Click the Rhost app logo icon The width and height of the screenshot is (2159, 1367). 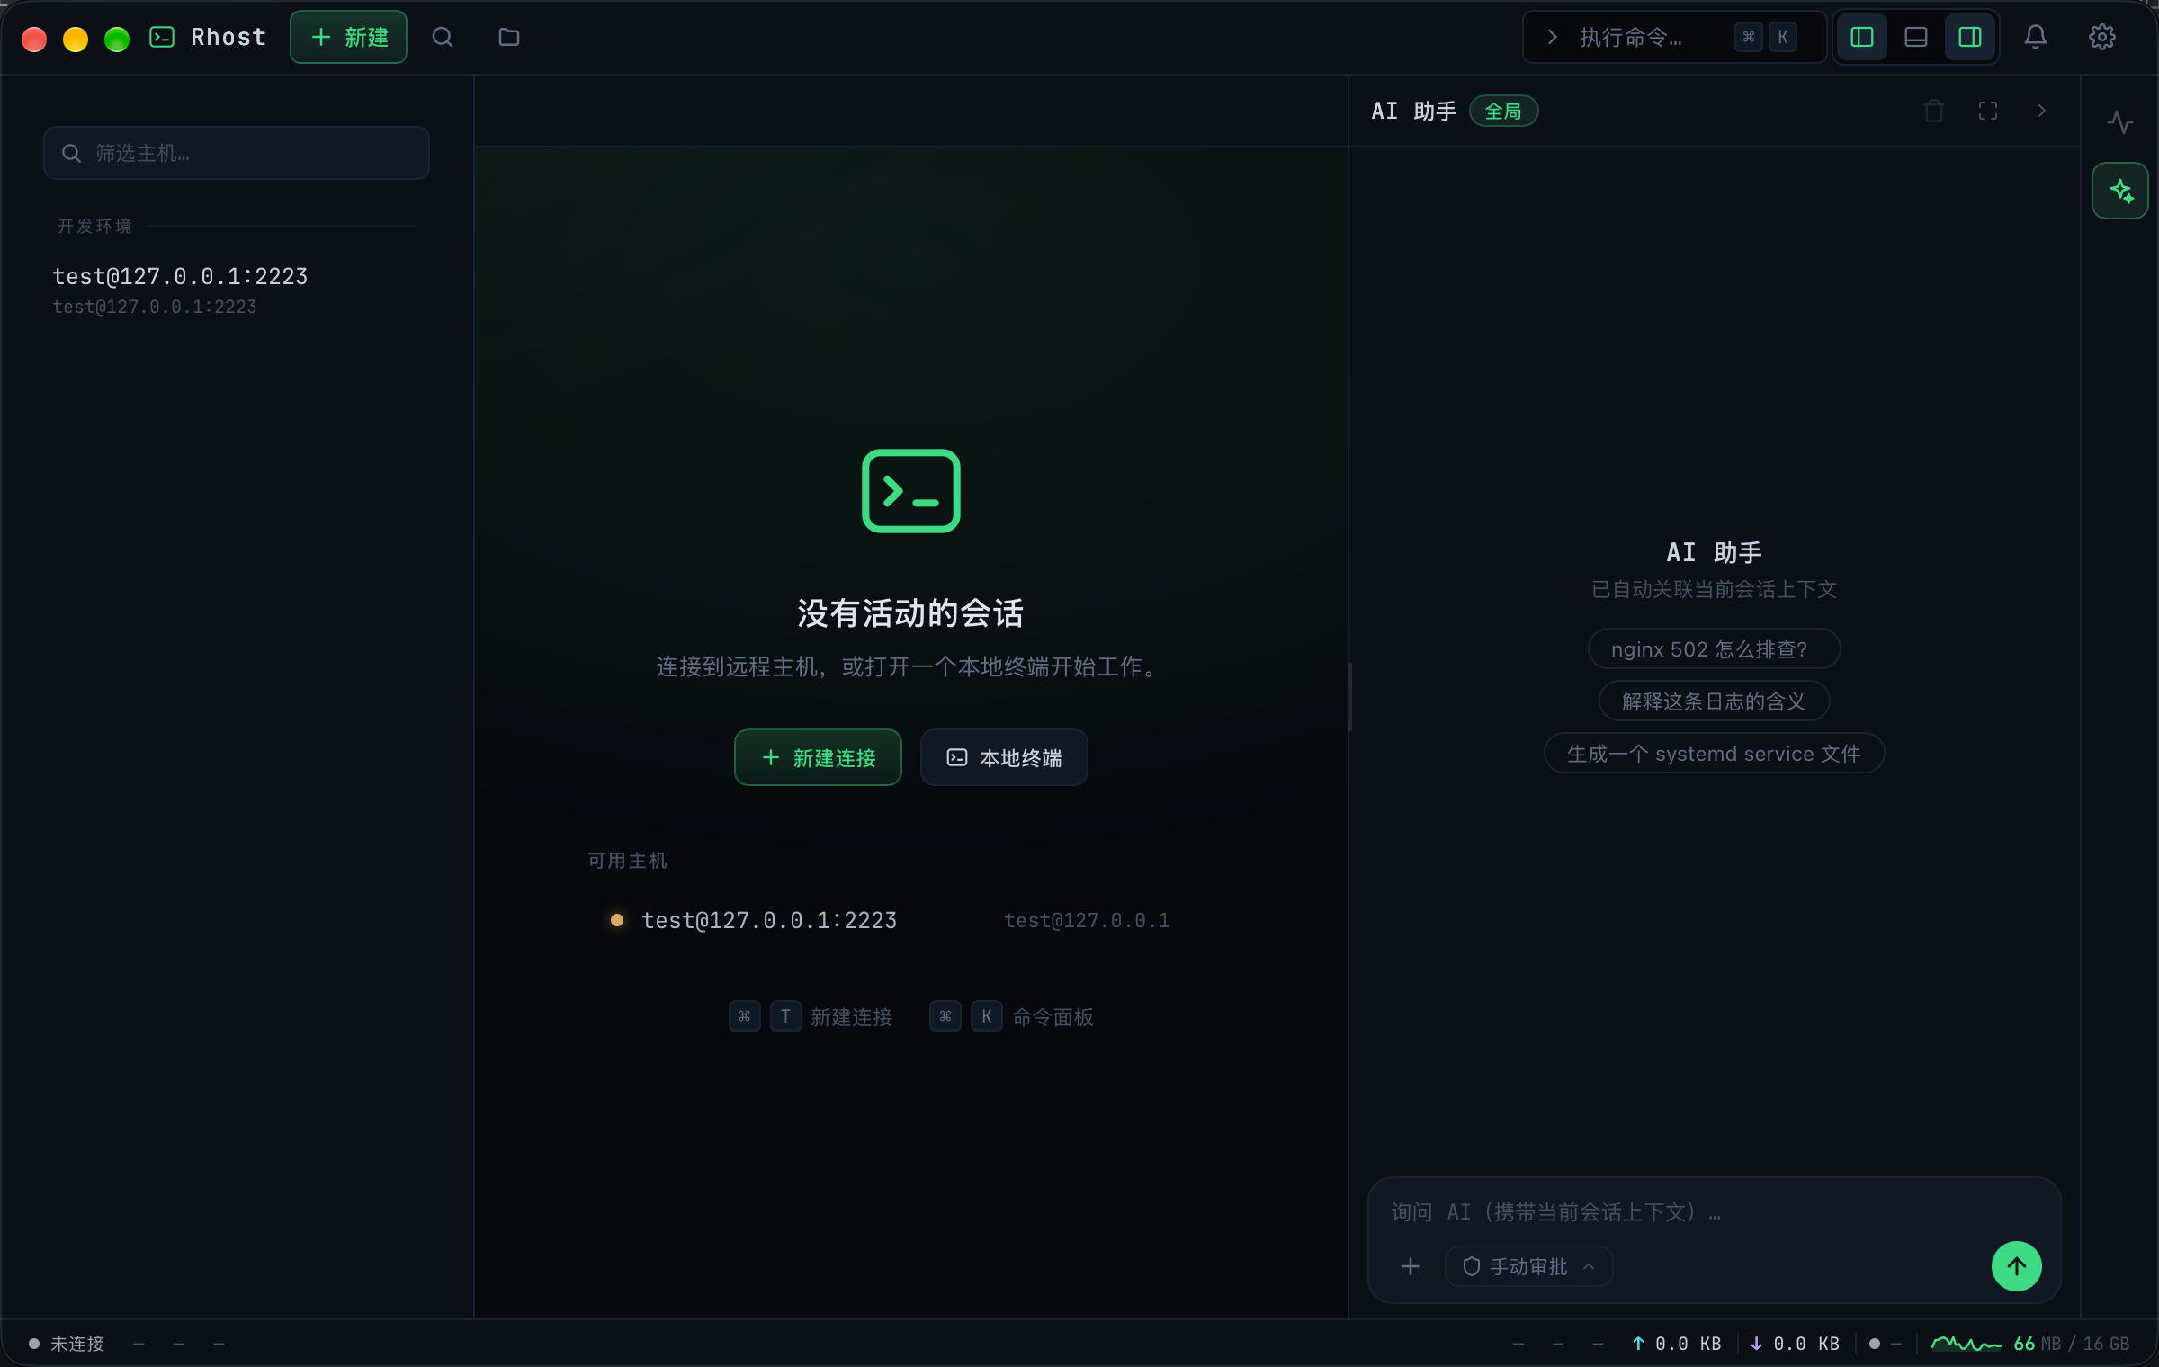162,37
